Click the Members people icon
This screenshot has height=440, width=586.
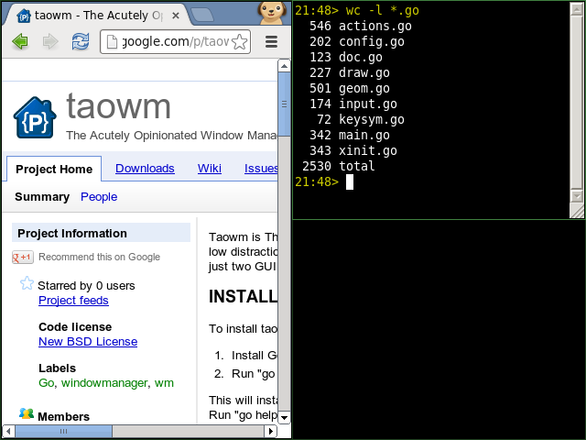pos(27,413)
